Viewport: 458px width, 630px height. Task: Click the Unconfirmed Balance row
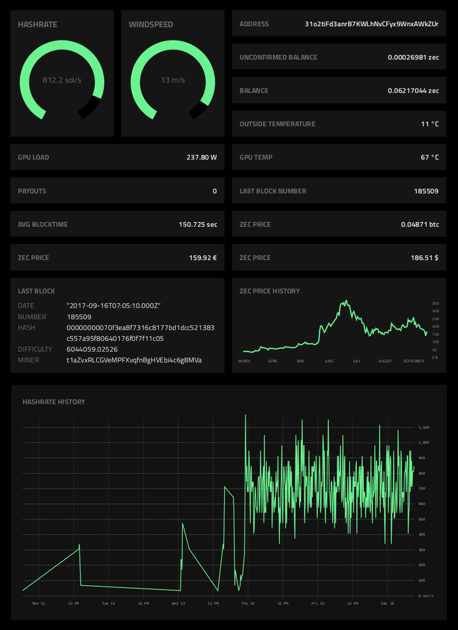tap(339, 57)
